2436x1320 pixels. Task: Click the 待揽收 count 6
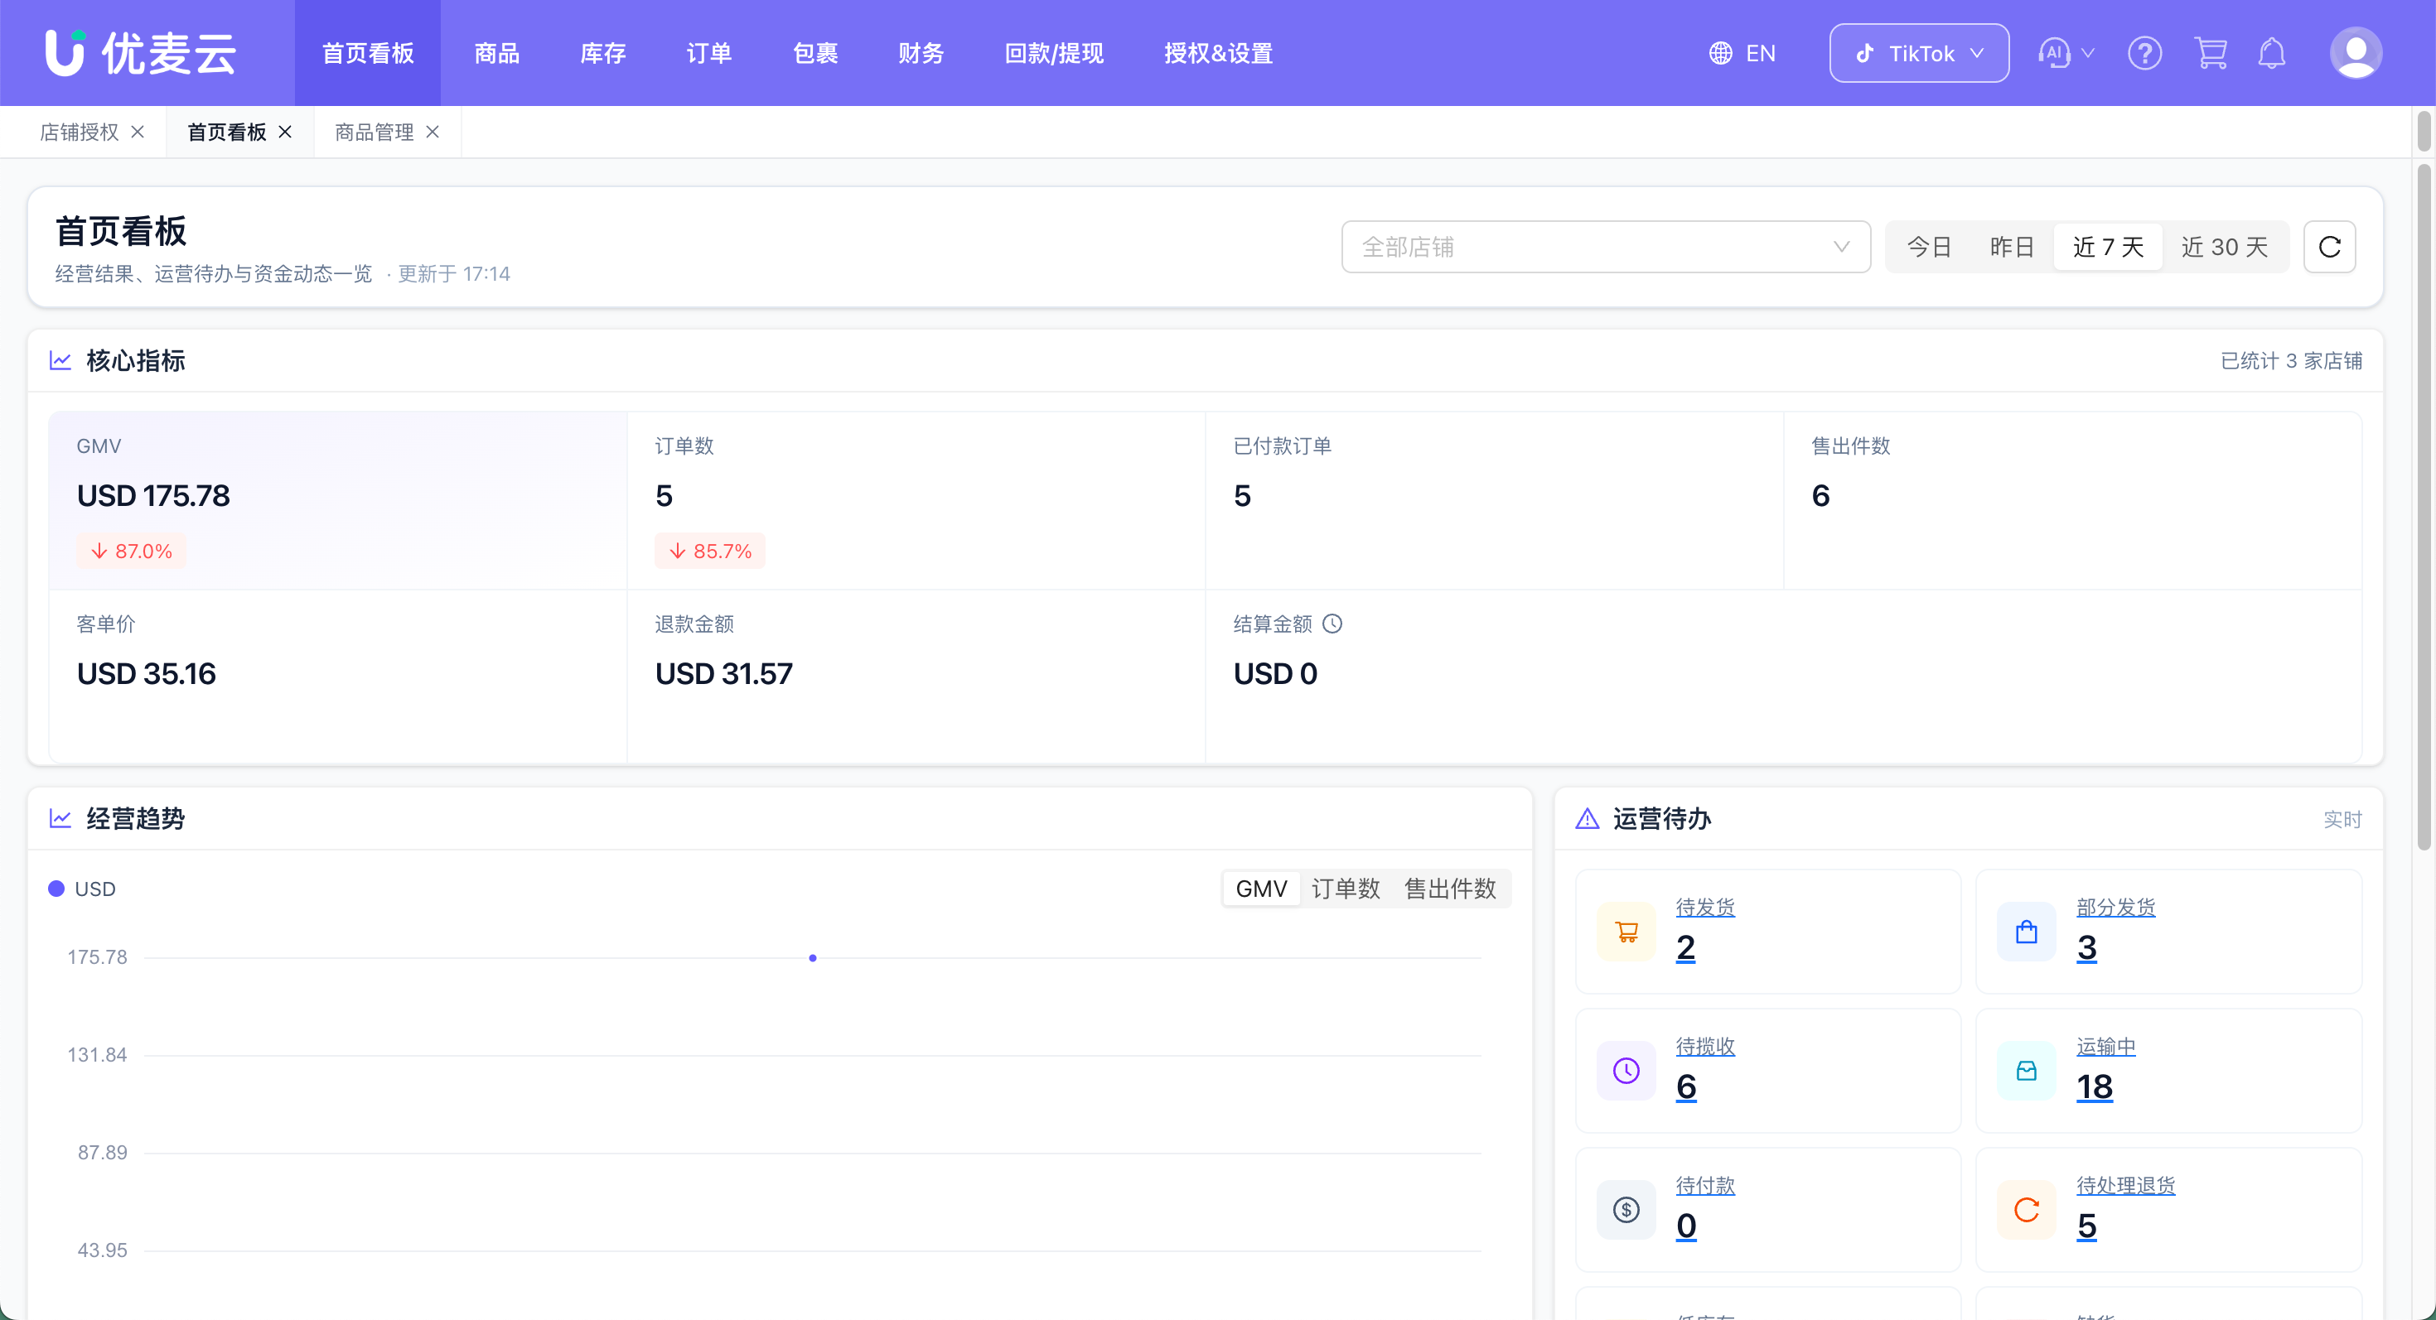(1686, 1086)
